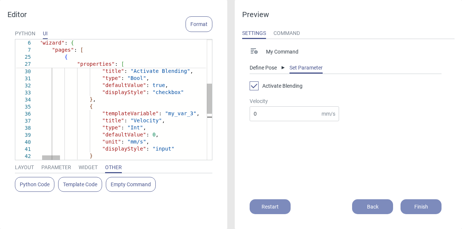Image resolution: width=462 pixels, height=229 pixels.
Task: Select the SETTINGS preview tab
Action: coord(254,33)
